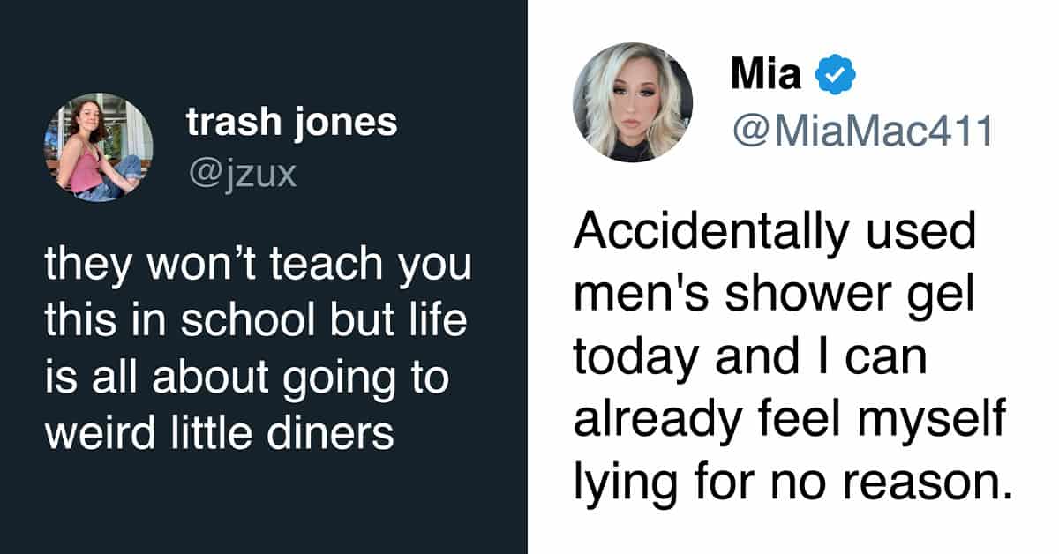Viewport: 1059px width, 554px height.
Task: Click the line 'men's shower gel'
Action: click(x=773, y=294)
